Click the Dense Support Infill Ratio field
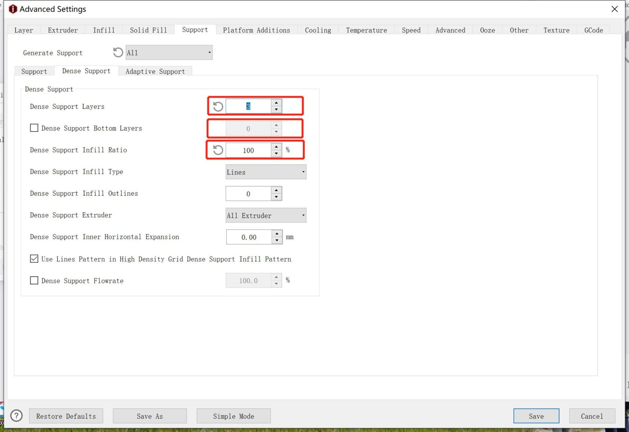The height and width of the screenshot is (432, 629). pos(248,150)
